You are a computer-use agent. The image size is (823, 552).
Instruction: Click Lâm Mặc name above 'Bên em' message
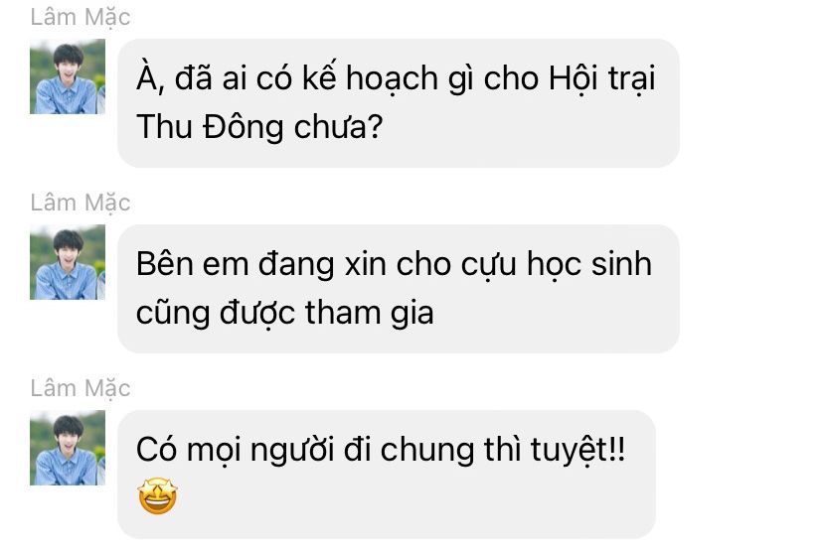pyautogui.click(x=81, y=203)
